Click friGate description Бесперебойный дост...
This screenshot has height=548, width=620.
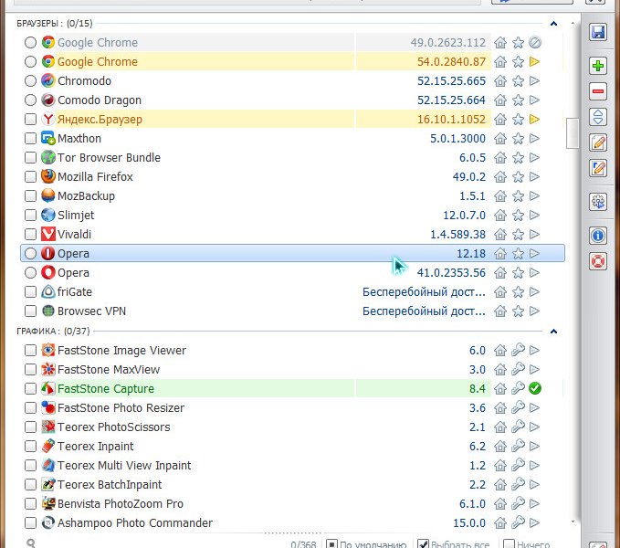pyautogui.click(x=424, y=291)
